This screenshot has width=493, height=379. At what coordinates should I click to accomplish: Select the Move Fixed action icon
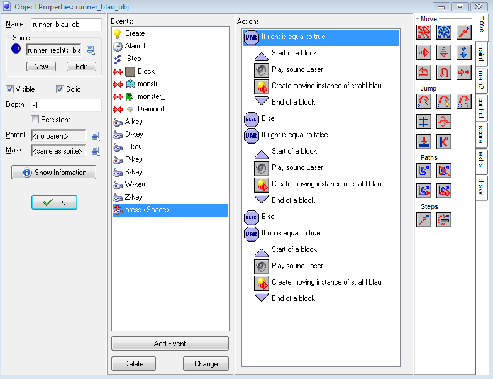tap(424, 32)
